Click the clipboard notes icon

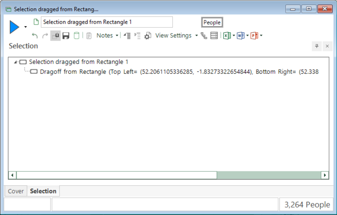(x=89, y=36)
